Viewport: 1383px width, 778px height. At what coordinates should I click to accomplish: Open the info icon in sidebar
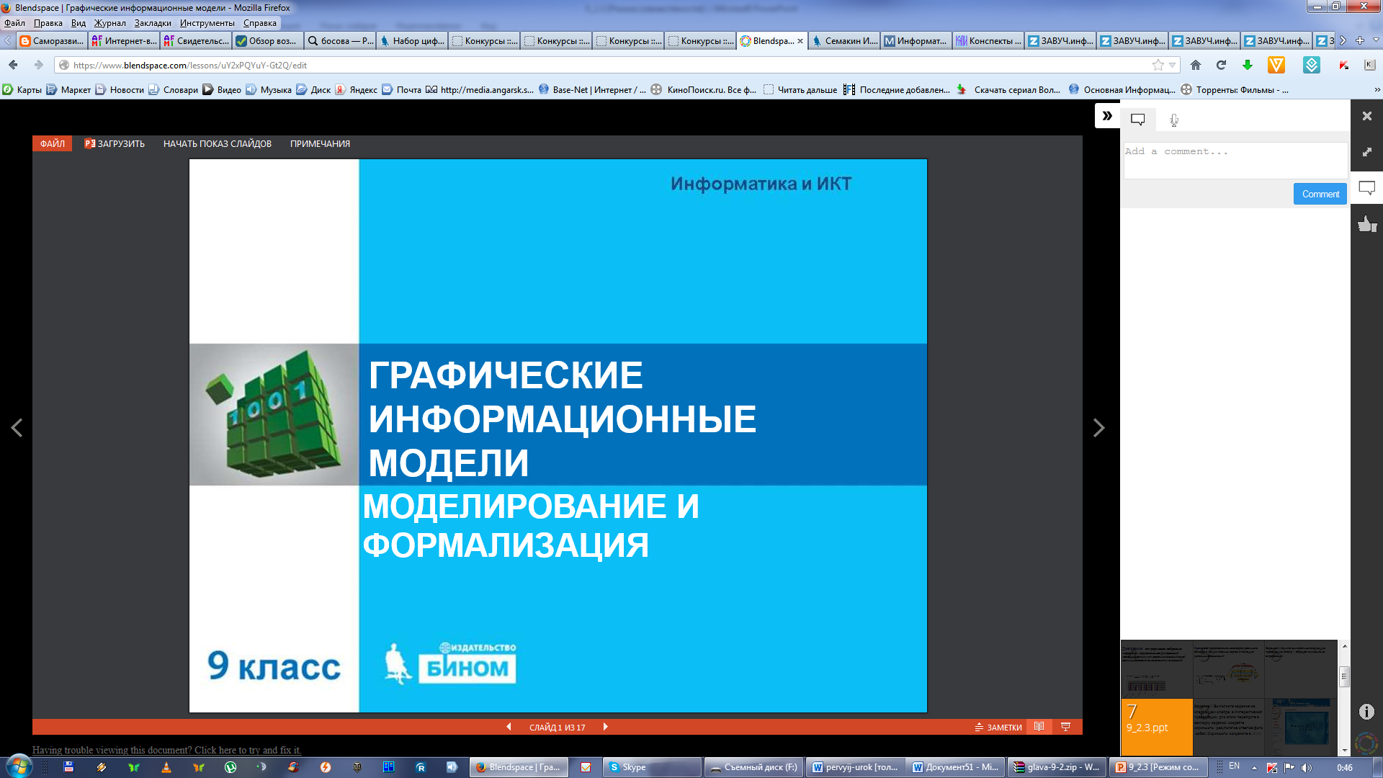coord(1366,712)
